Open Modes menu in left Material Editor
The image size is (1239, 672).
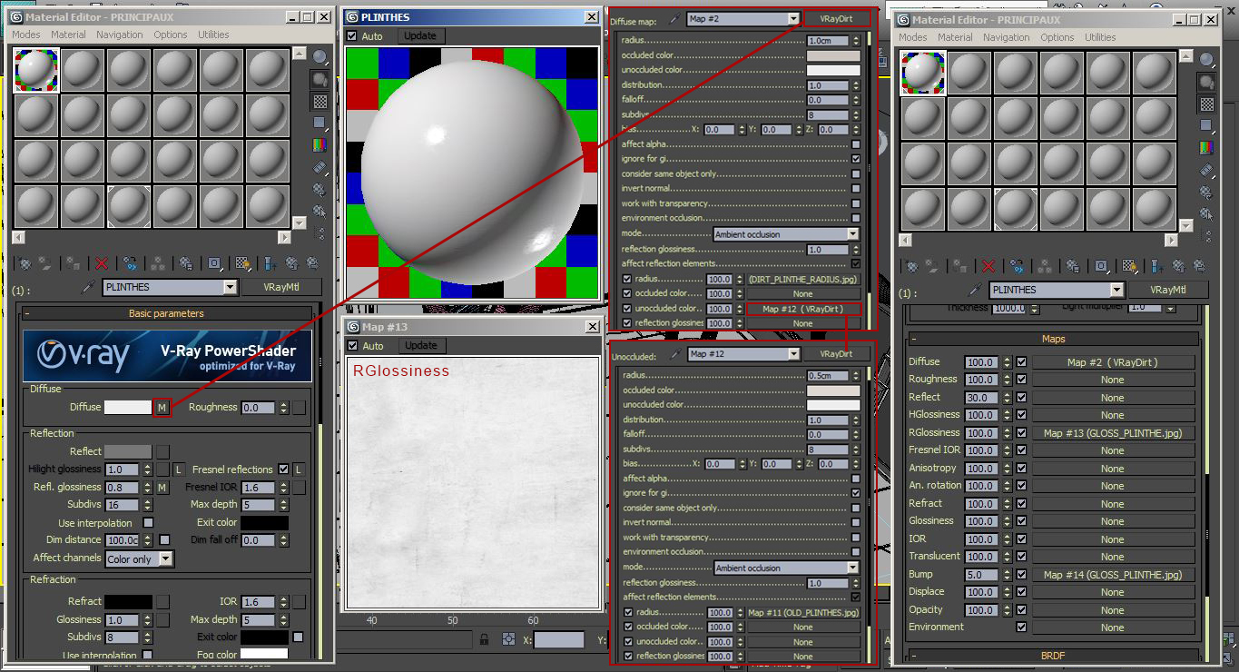click(x=26, y=35)
